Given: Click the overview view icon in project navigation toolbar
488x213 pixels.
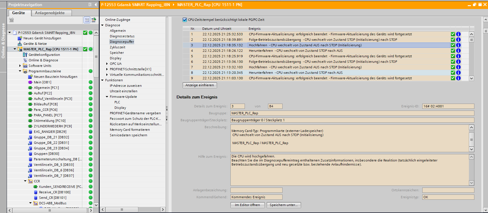Looking at the screenshot, I should [87, 20].
